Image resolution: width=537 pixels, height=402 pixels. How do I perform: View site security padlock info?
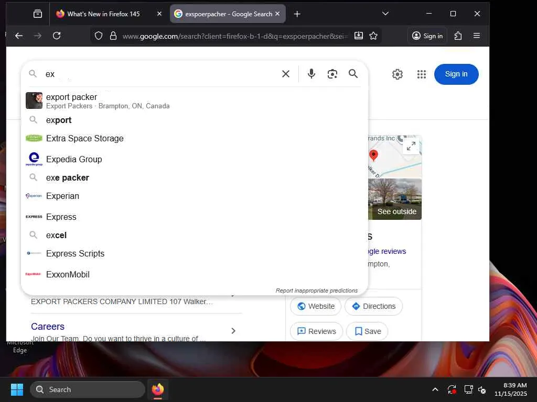click(113, 36)
